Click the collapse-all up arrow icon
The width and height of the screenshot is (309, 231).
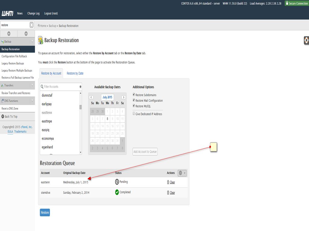(x=9, y=34)
